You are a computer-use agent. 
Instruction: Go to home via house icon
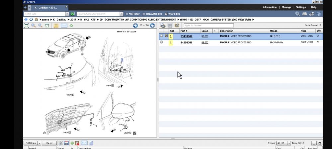(x=36, y=20)
